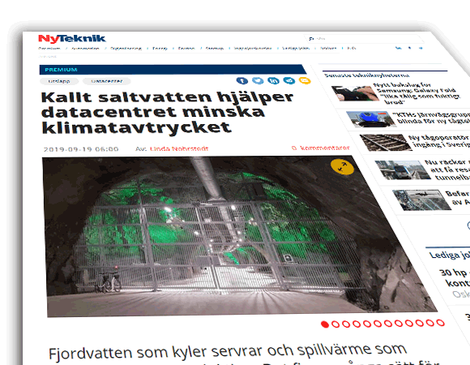Select the last slideshow dot
Viewport: 470px width, 365px height.
click(x=440, y=323)
